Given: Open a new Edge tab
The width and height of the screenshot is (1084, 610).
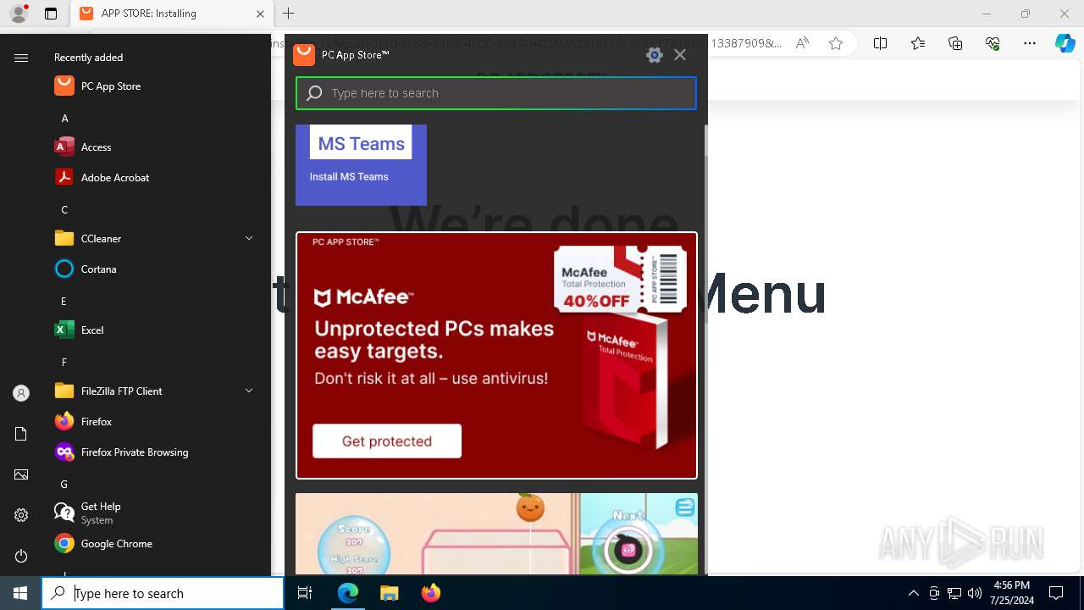Looking at the screenshot, I should 288,14.
